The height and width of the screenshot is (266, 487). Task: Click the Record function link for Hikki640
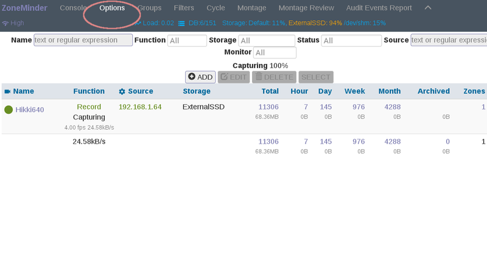click(89, 107)
